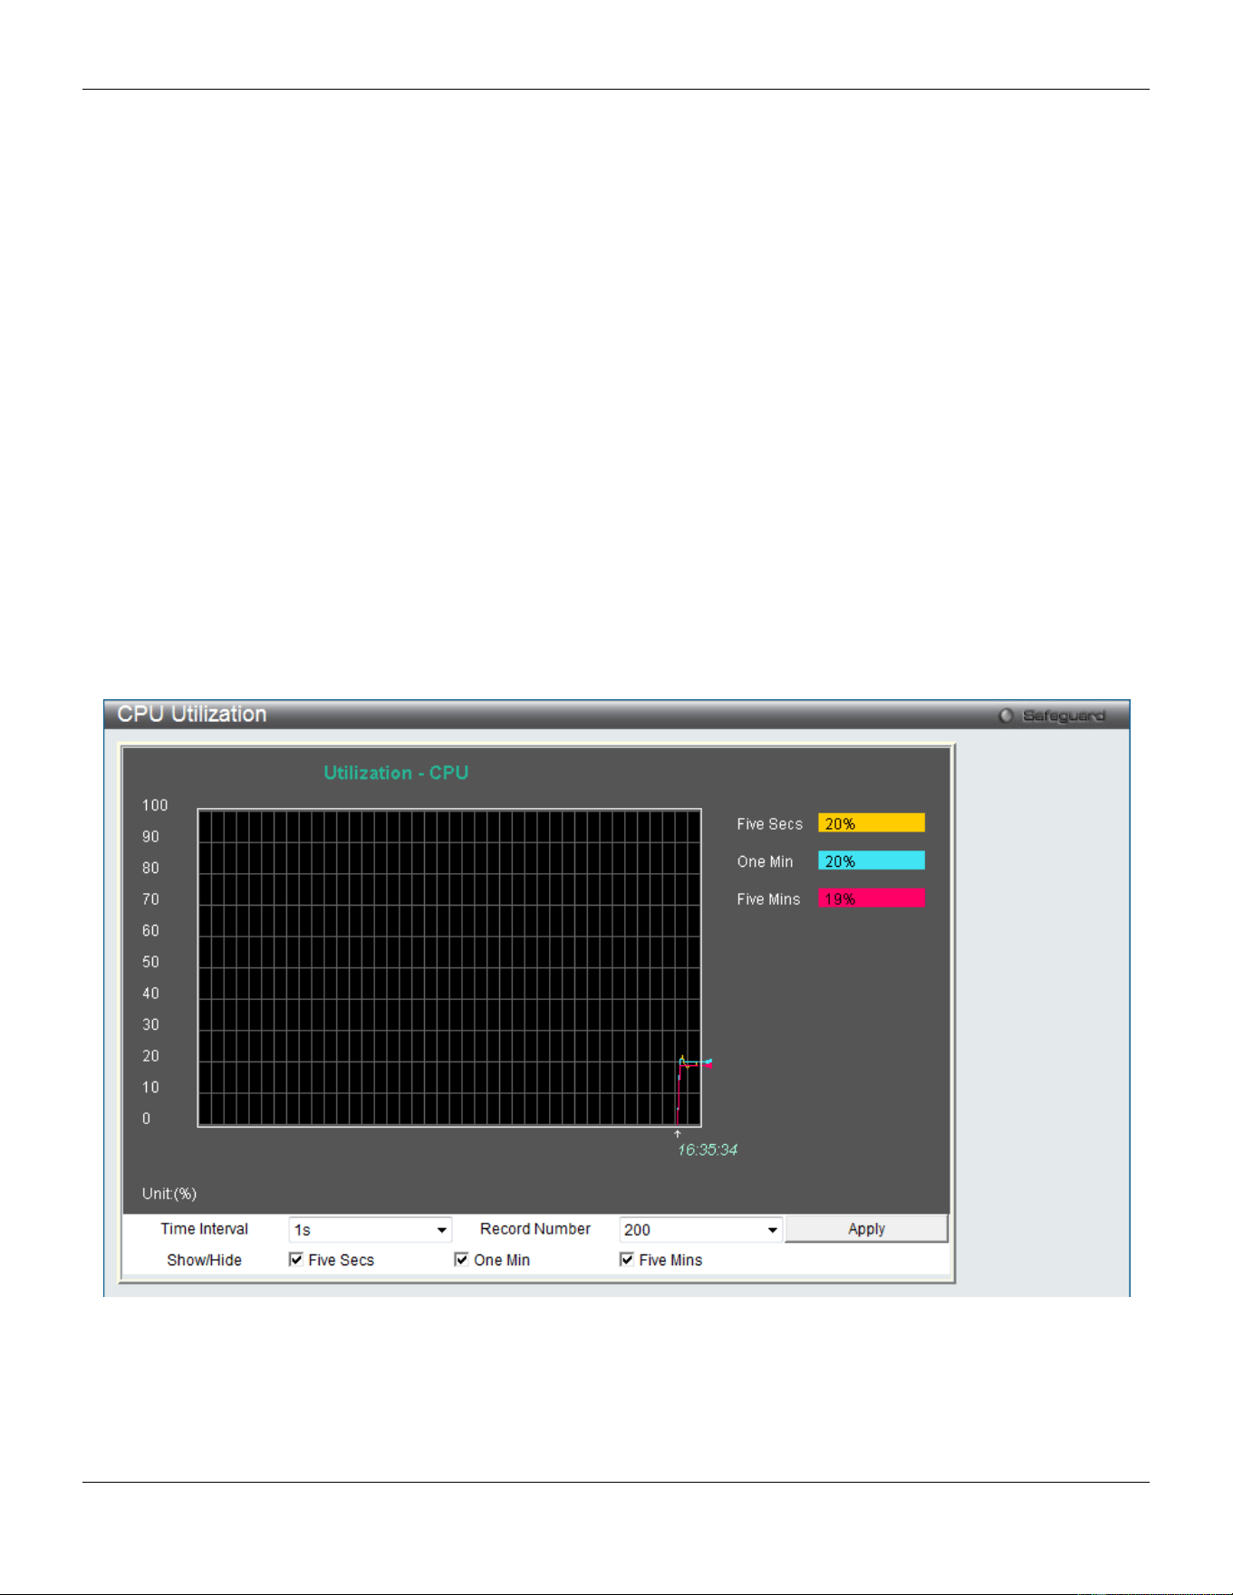Open the Record Number dropdown
1233x1595 pixels.
[x=700, y=1229]
